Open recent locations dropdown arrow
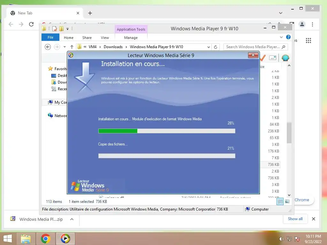327x245 pixels. point(65,47)
